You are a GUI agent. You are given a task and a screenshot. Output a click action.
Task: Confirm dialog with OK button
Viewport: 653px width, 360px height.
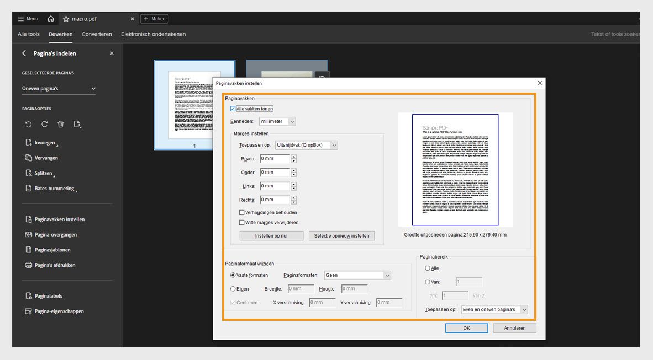pyautogui.click(x=466, y=328)
